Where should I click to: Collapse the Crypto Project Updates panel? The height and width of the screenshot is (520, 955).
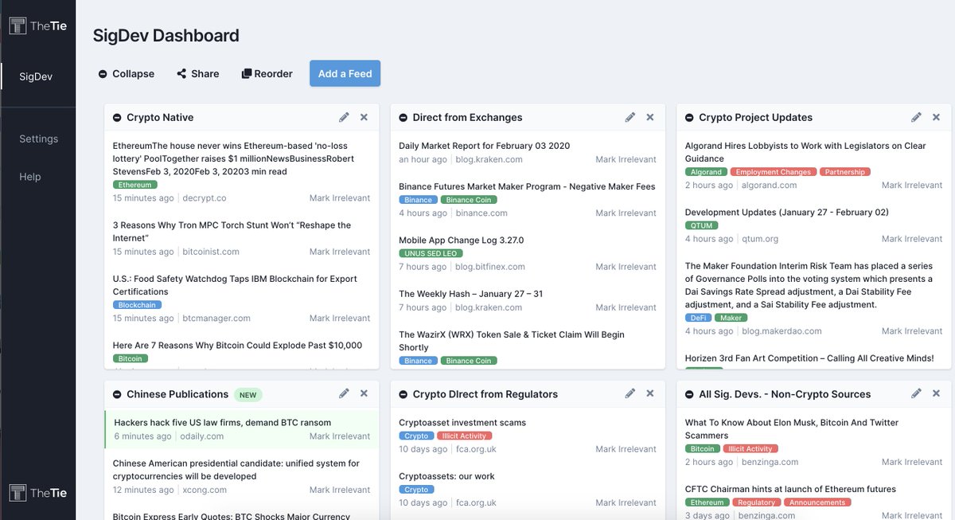tap(689, 118)
